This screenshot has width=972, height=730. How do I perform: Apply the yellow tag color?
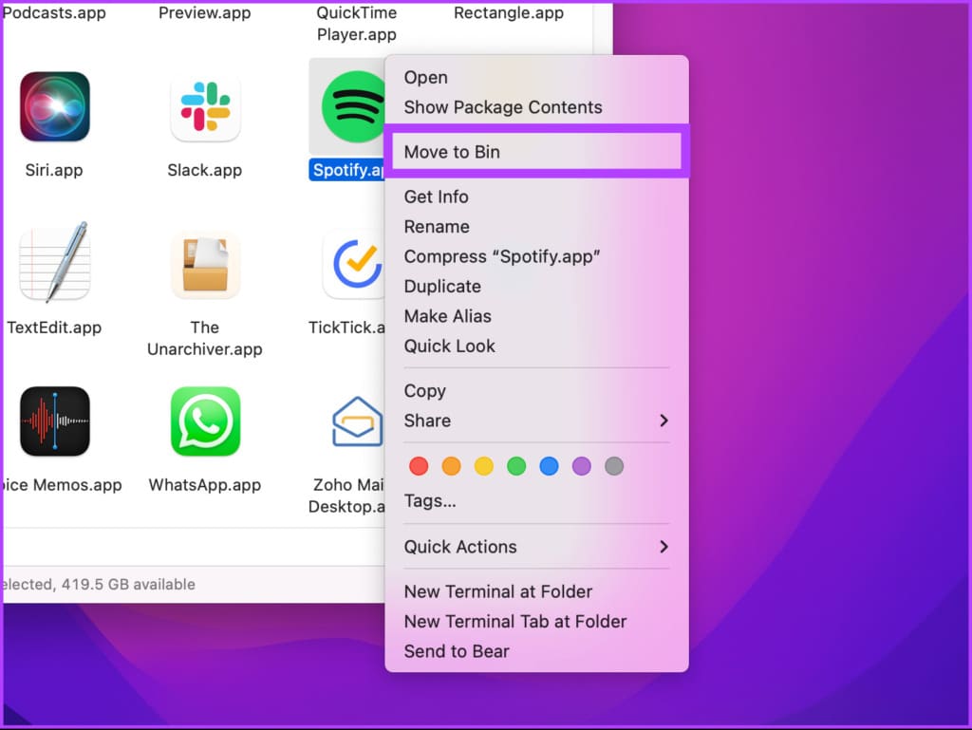coord(484,466)
